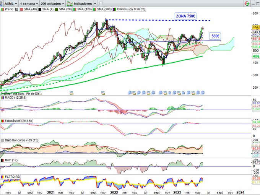Screen dimensions: 260x195
Task: Open Ichimoku (W 9 26 52) settings
Action: pos(131,10)
